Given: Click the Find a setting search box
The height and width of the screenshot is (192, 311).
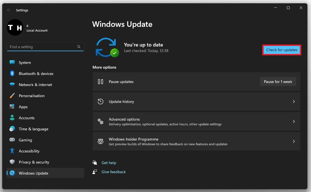Looking at the screenshot, I should tap(42, 47).
